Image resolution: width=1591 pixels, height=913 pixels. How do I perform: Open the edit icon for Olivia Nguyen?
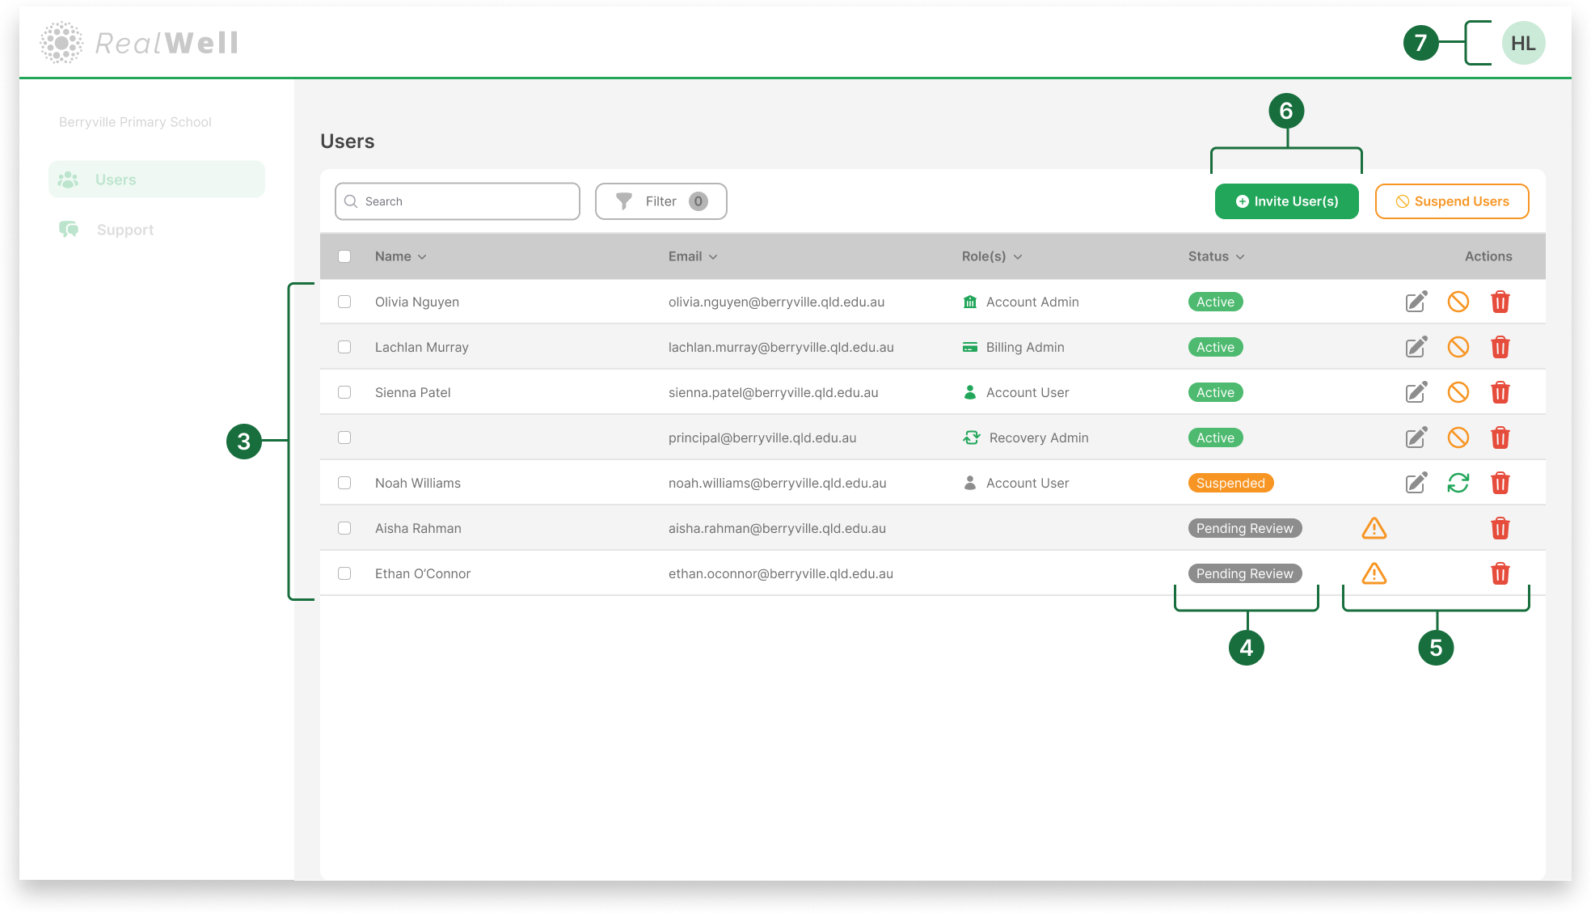point(1416,302)
